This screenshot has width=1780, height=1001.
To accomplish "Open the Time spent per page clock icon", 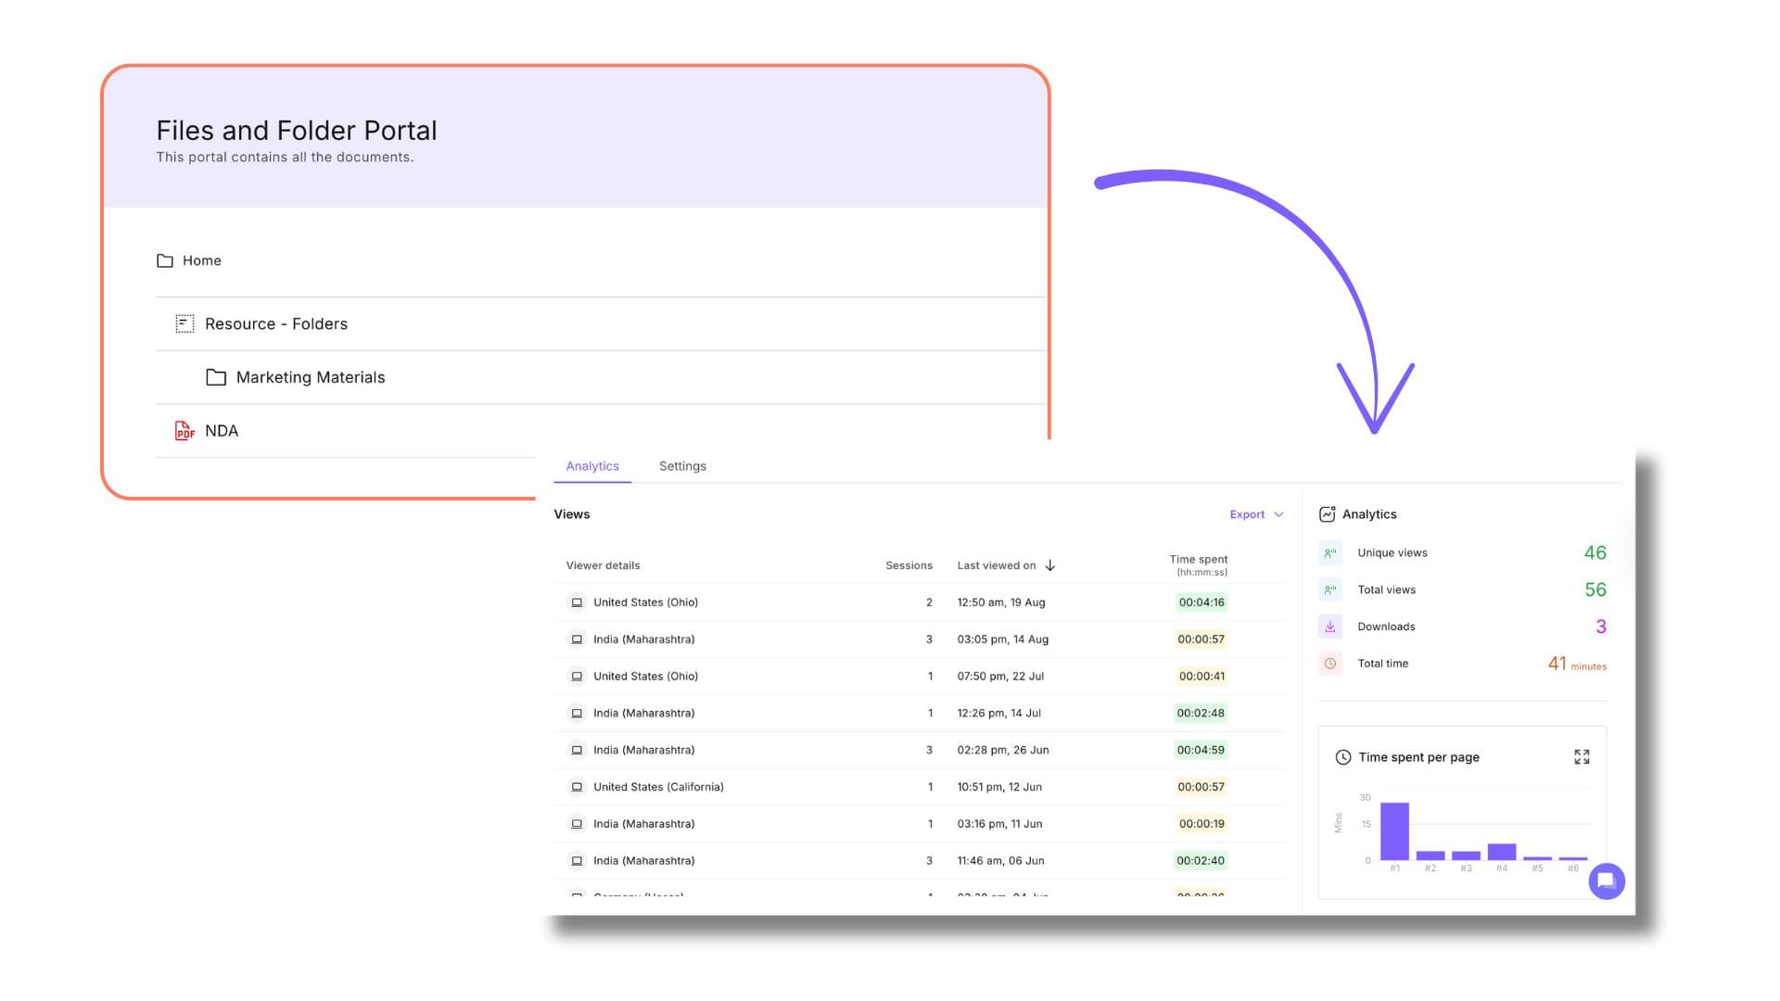I will click(x=1343, y=757).
